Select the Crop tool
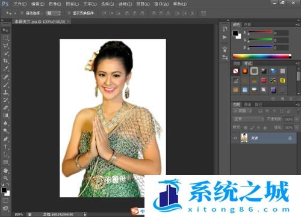This screenshot has height=217, width=301. click(5, 61)
